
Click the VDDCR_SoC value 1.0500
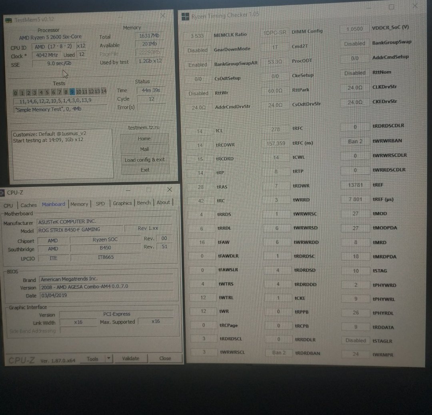click(354, 29)
